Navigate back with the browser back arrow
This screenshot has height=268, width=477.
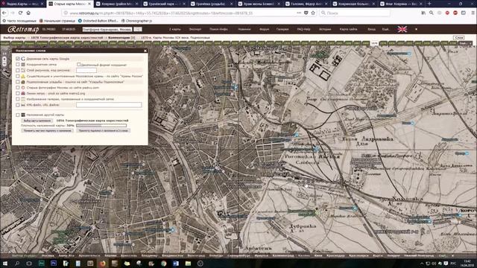click(x=4, y=13)
